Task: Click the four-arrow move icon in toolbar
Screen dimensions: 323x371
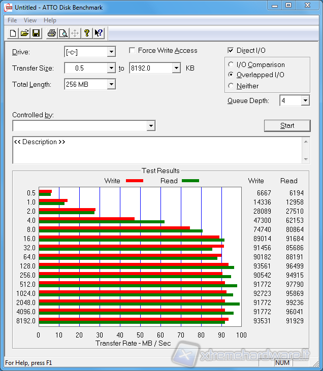Action: [75, 33]
